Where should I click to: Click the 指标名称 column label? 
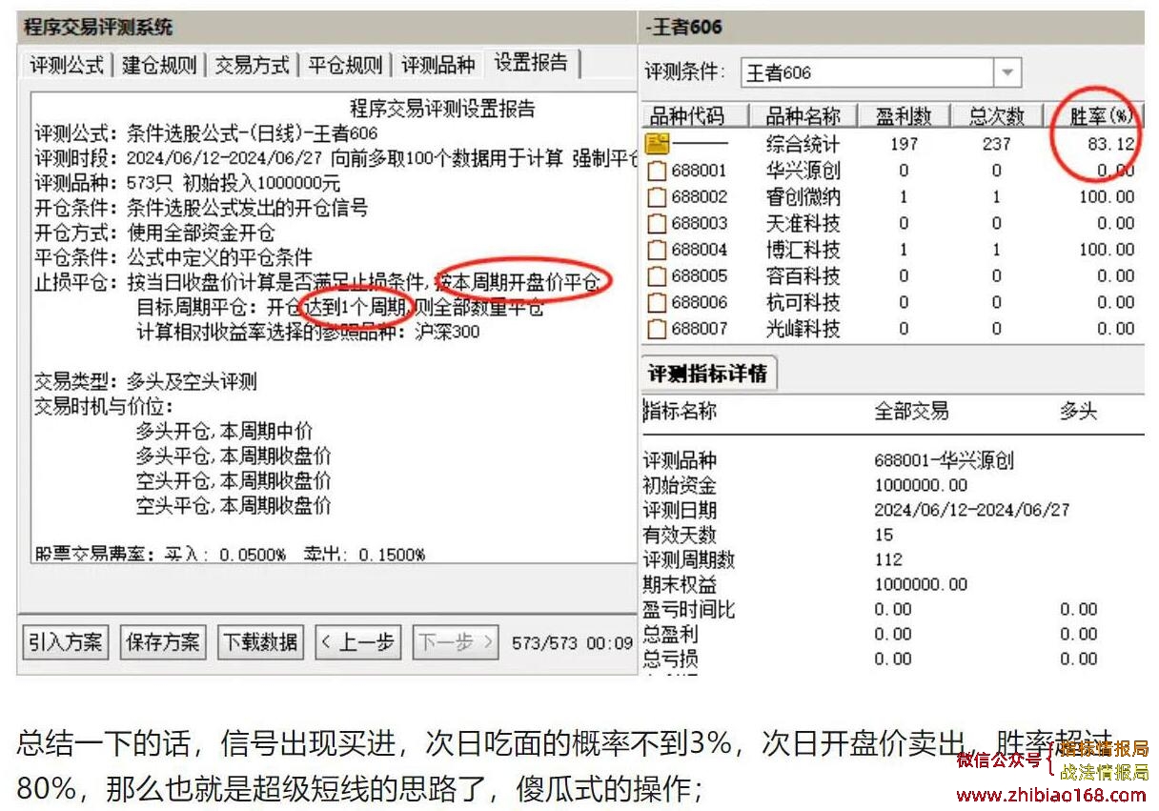coord(681,412)
